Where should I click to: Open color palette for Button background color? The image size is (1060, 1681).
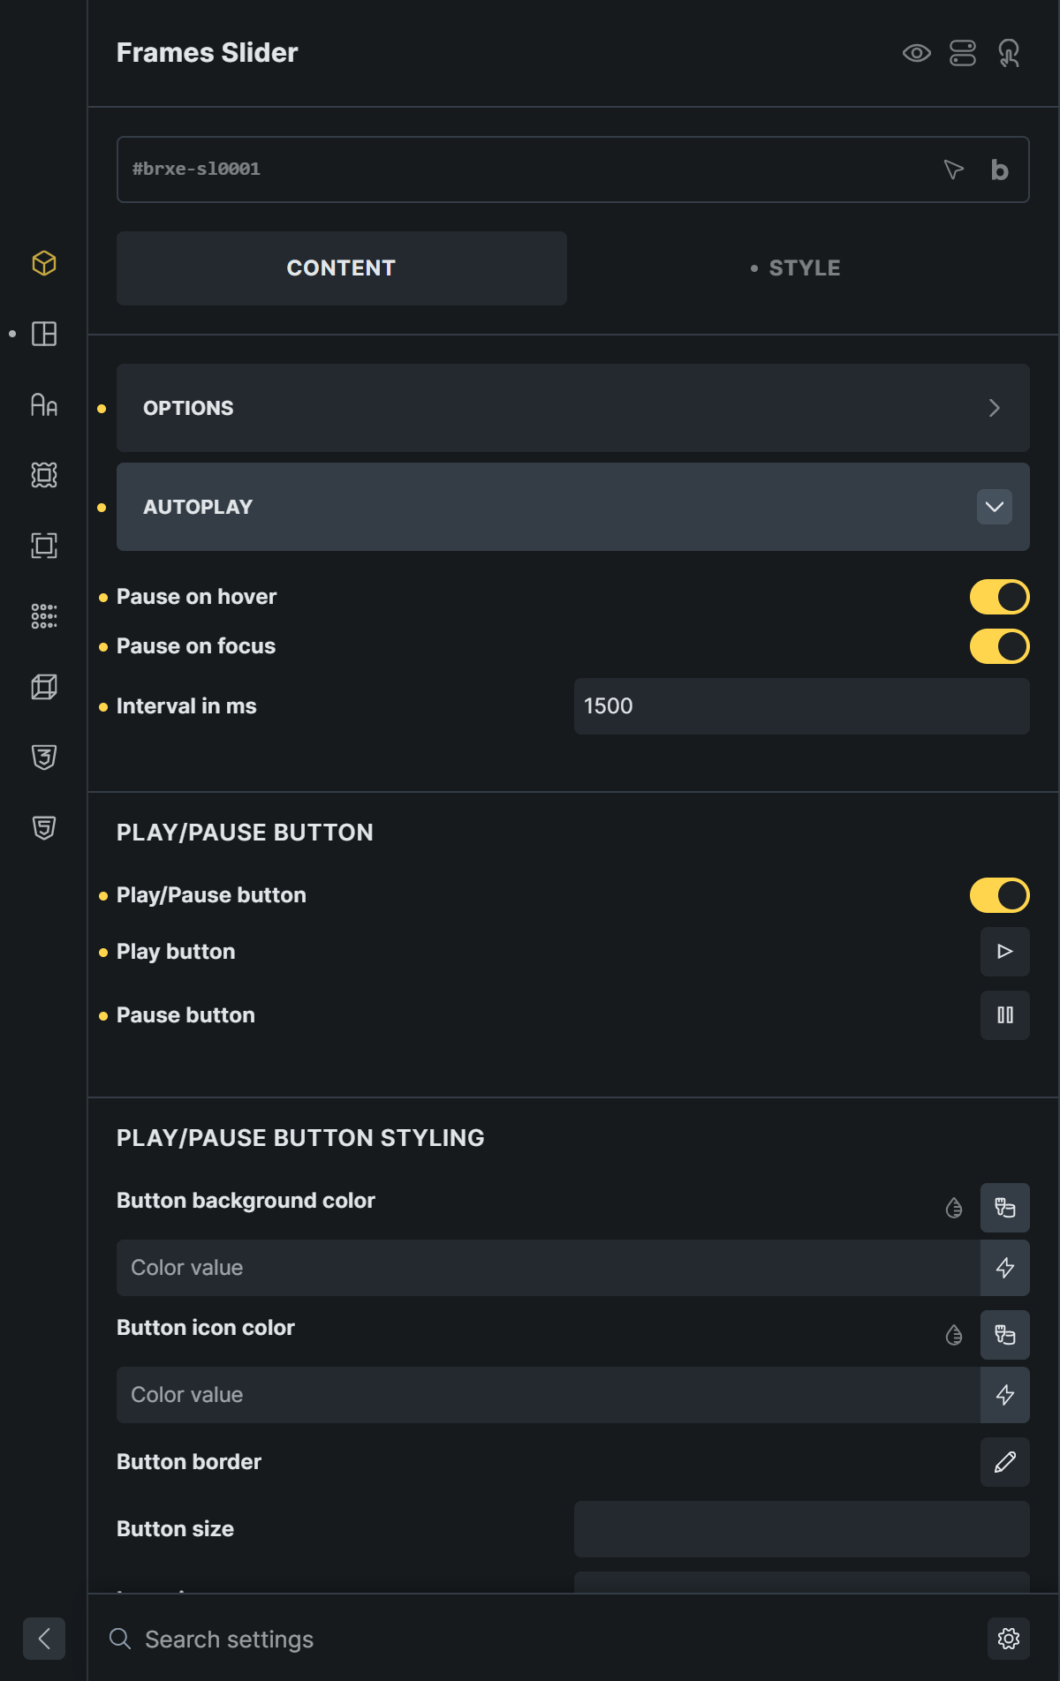[1005, 1208]
